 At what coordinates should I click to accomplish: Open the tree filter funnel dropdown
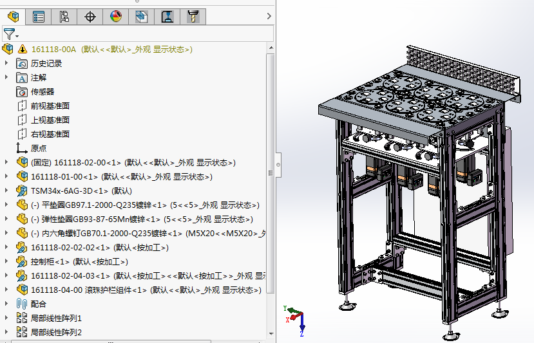10,34
